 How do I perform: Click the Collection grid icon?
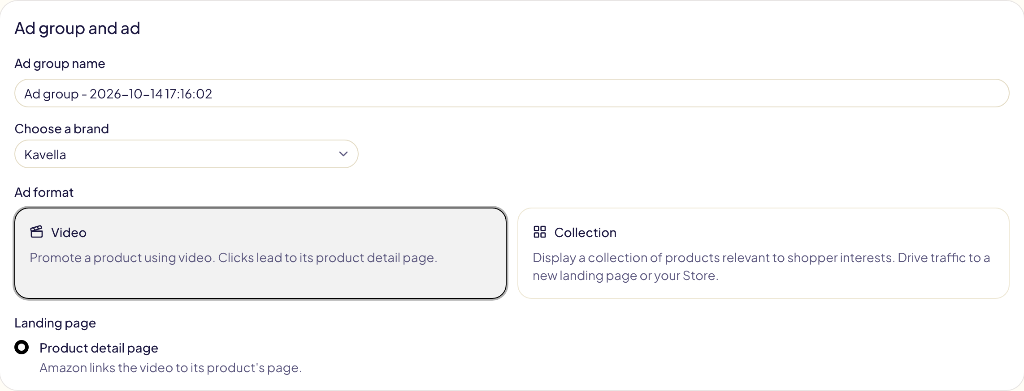click(540, 232)
